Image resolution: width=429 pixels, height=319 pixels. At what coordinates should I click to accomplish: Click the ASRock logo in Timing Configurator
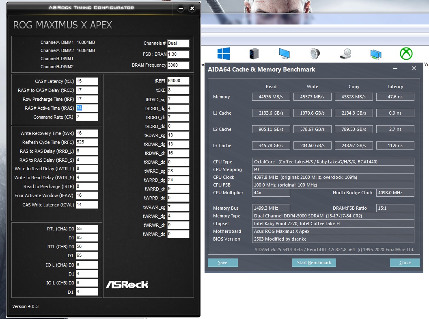[127, 284]
